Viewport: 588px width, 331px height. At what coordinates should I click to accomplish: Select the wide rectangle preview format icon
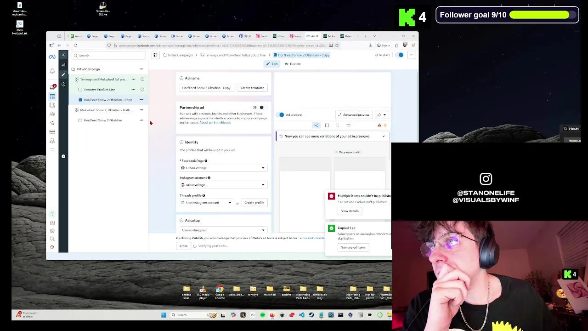[x=348, y=125]
